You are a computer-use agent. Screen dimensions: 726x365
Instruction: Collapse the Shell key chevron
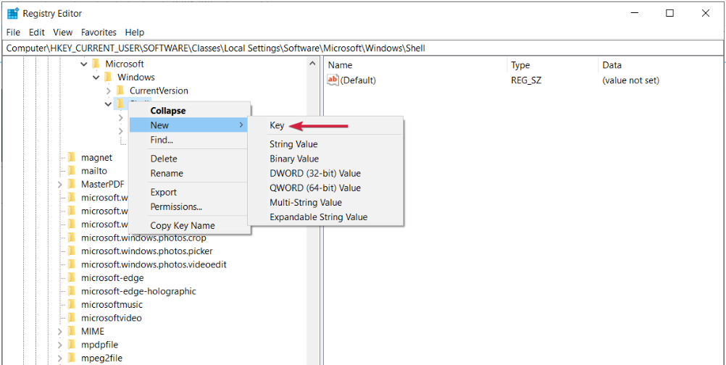[x=109, y=104]
